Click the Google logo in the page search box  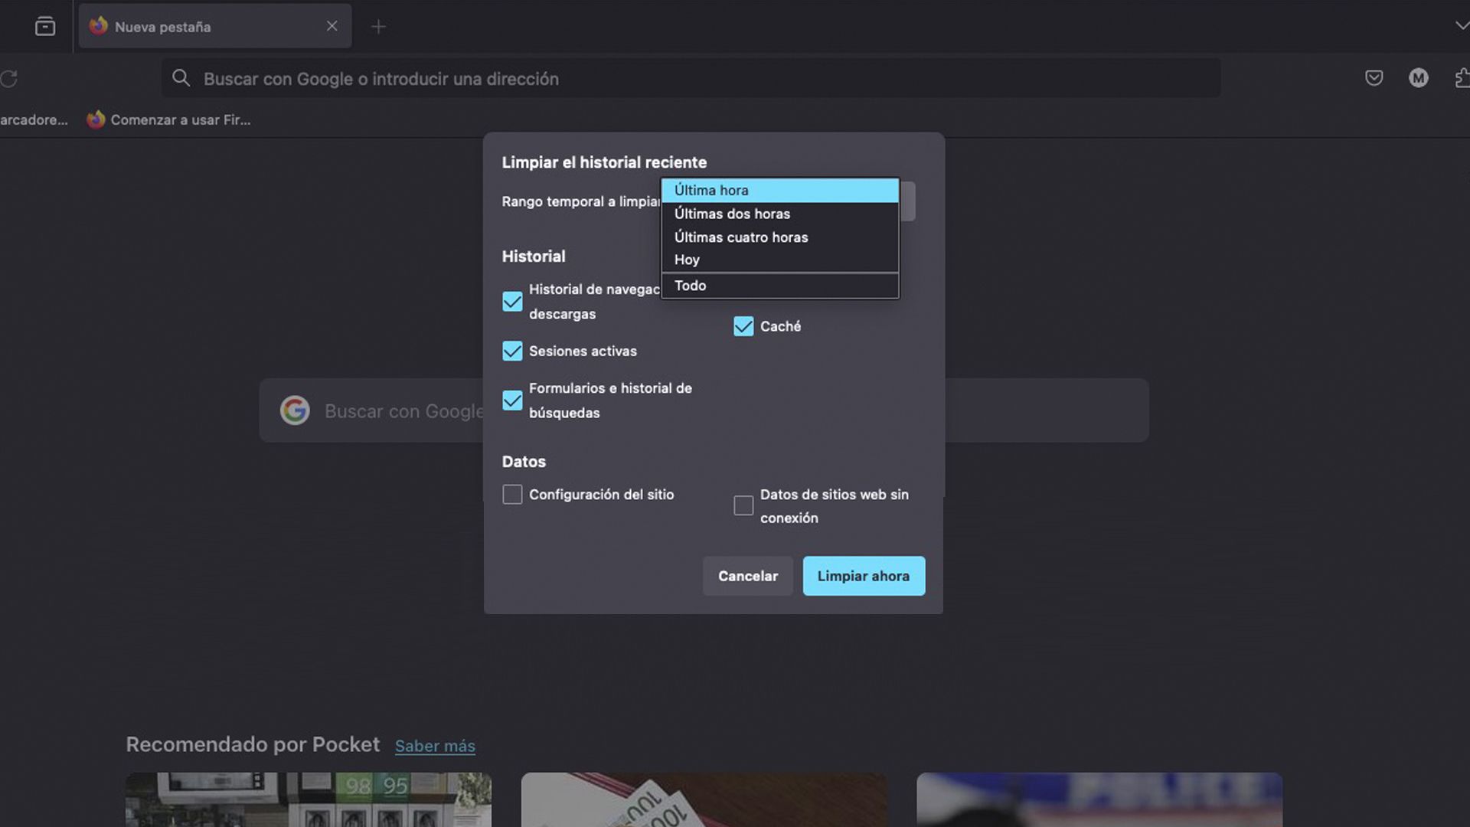pos(296,410)
